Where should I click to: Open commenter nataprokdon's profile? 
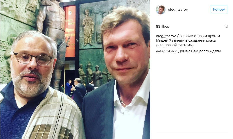(x=167, y=51)
